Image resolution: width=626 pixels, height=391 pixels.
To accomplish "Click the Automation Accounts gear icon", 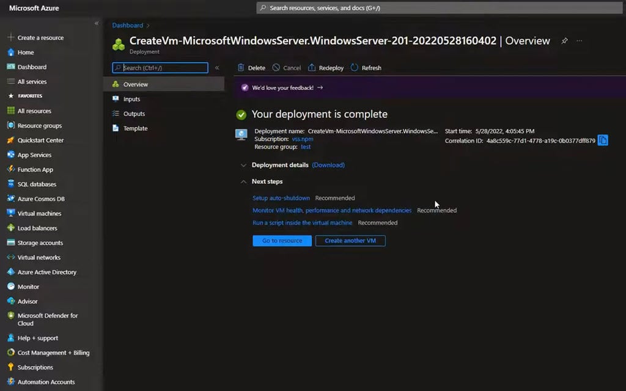I will tap(11, 382).
